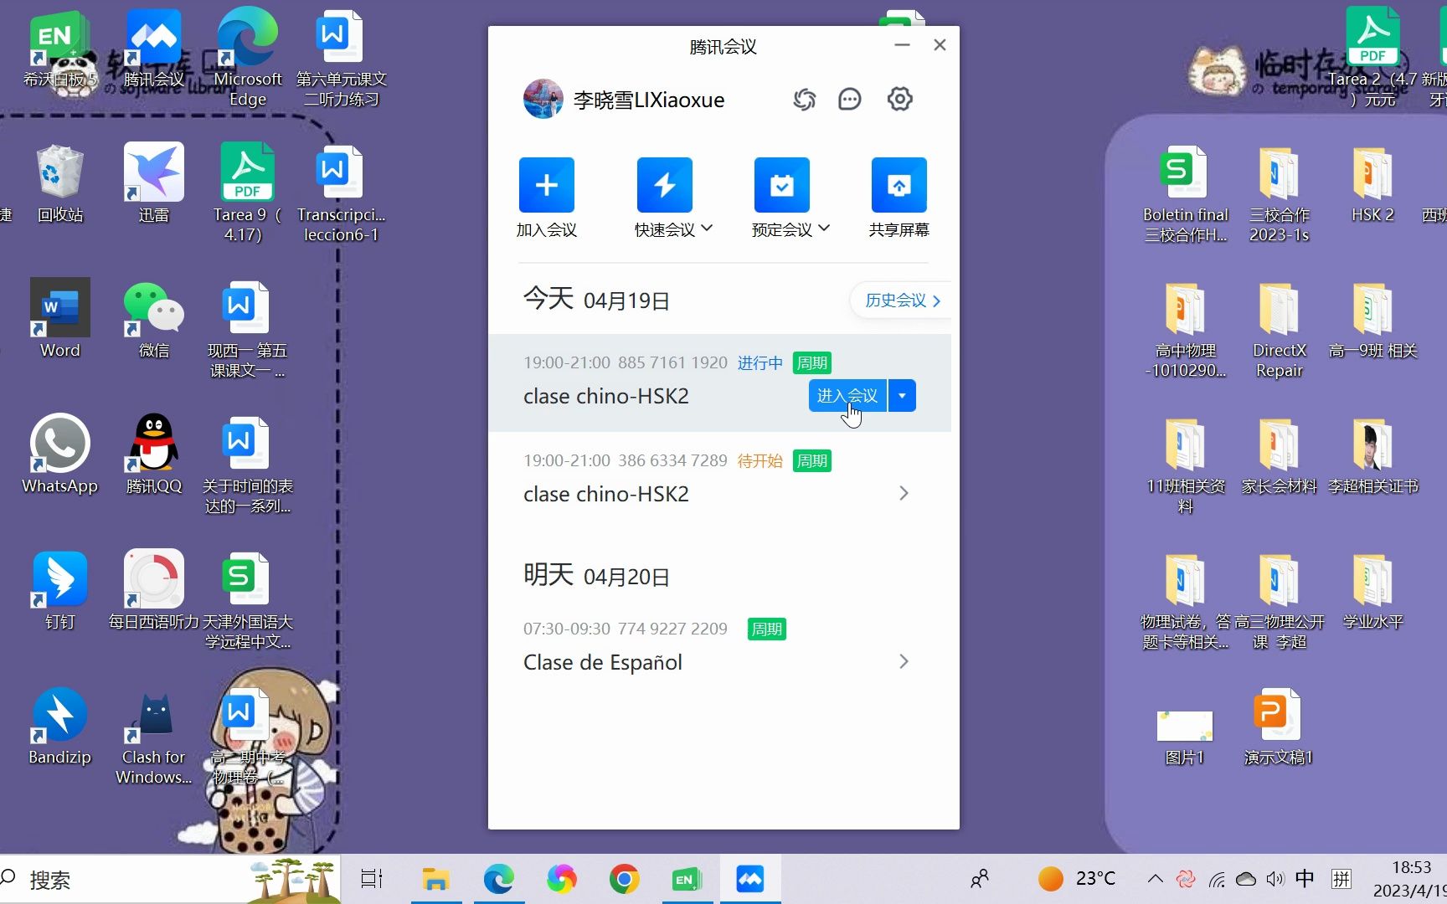Open Google Chrome from taskbar
The image size is (1447, 904).
(624, 879)
